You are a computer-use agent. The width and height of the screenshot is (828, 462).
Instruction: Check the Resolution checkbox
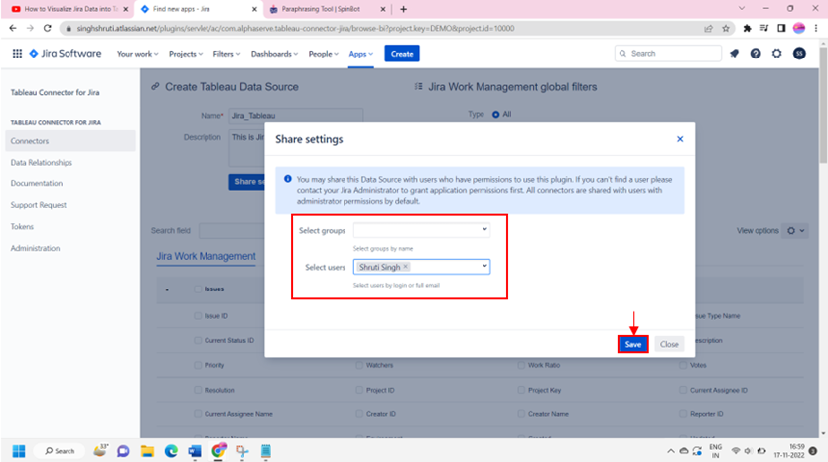(x=198, y=390)
